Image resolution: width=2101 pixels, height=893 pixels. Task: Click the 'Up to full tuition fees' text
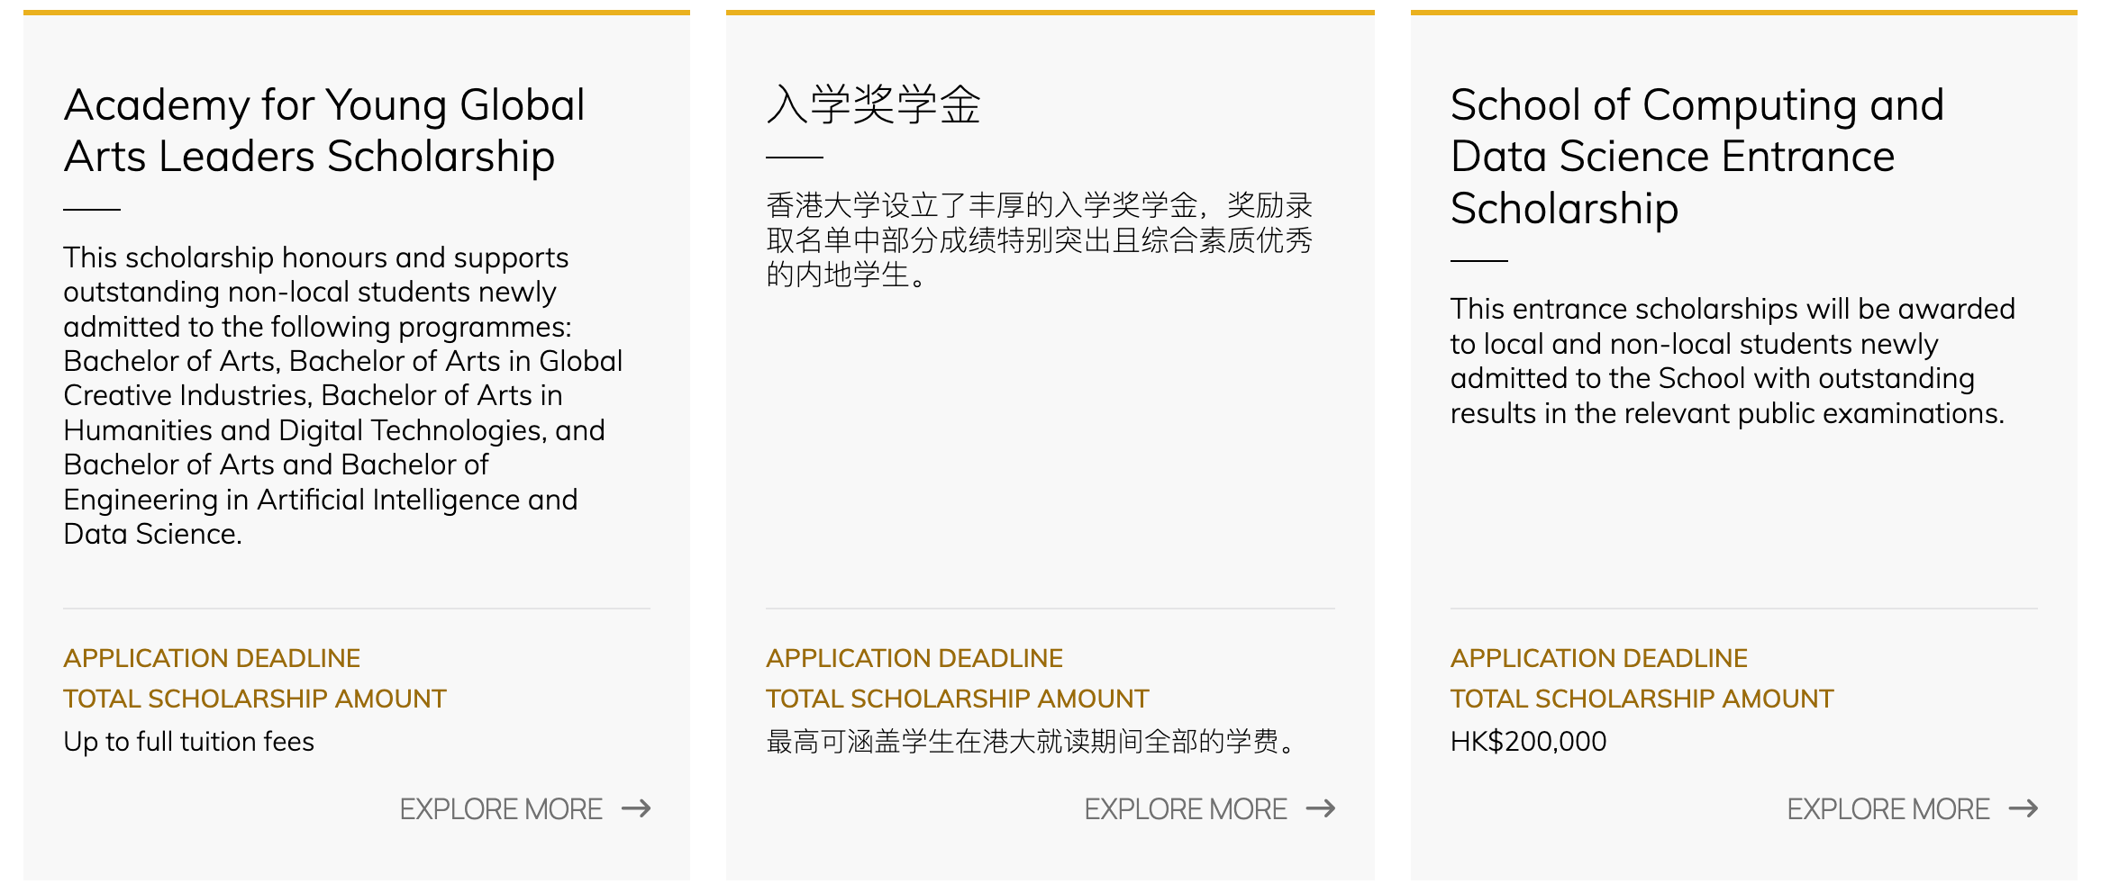tap(189, 741)
